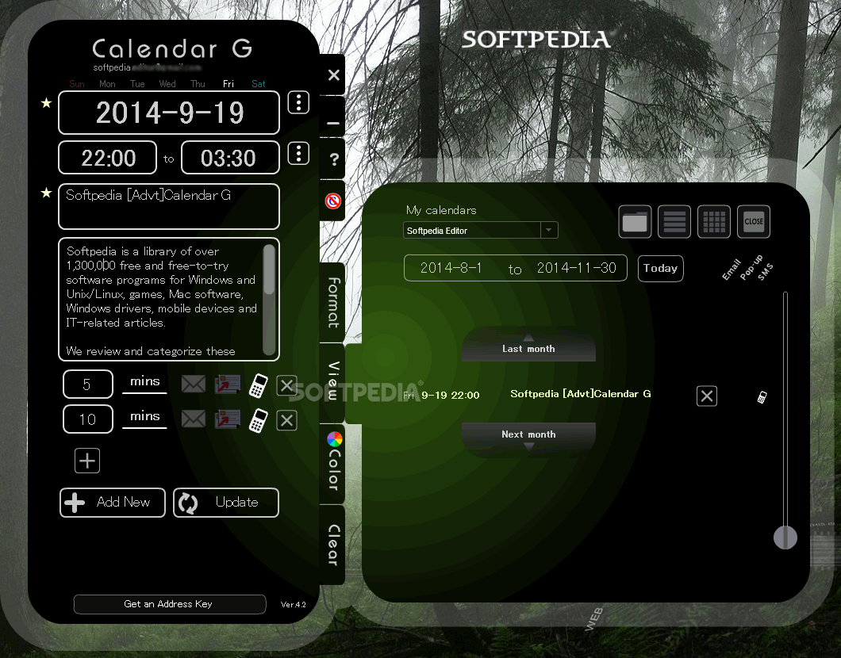841x658 pixels.
Task: Open the time options menu icon
Action: pos(299,154)
